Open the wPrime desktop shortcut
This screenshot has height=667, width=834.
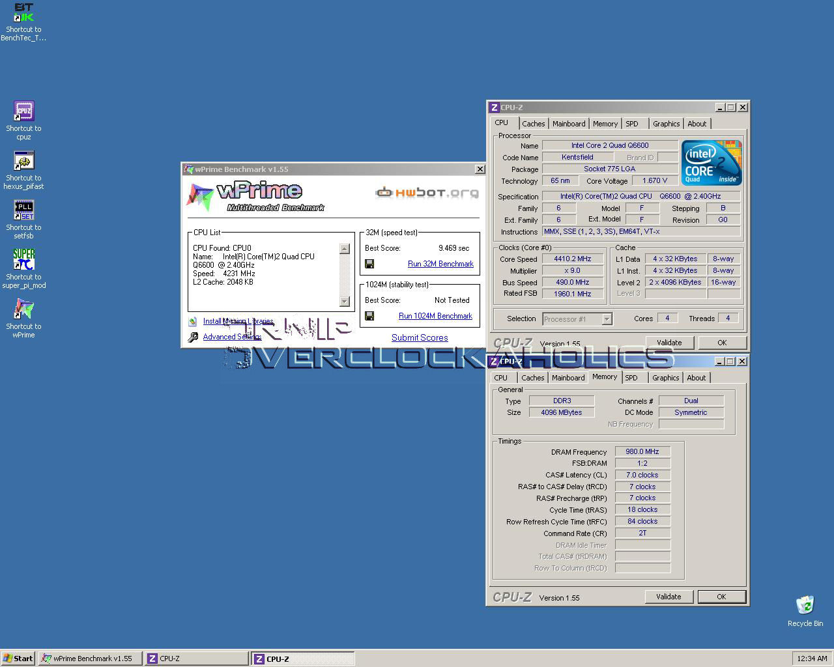tap(23, 309)
